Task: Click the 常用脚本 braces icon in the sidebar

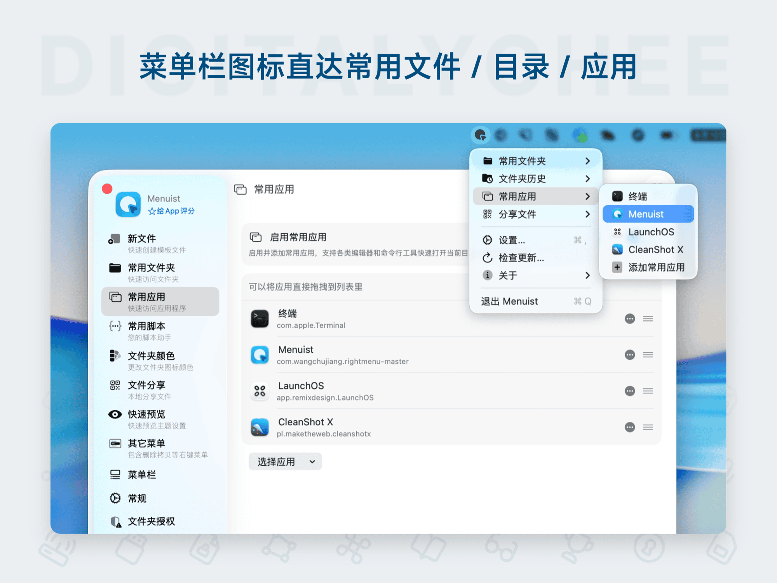Action: pos(115,326)
